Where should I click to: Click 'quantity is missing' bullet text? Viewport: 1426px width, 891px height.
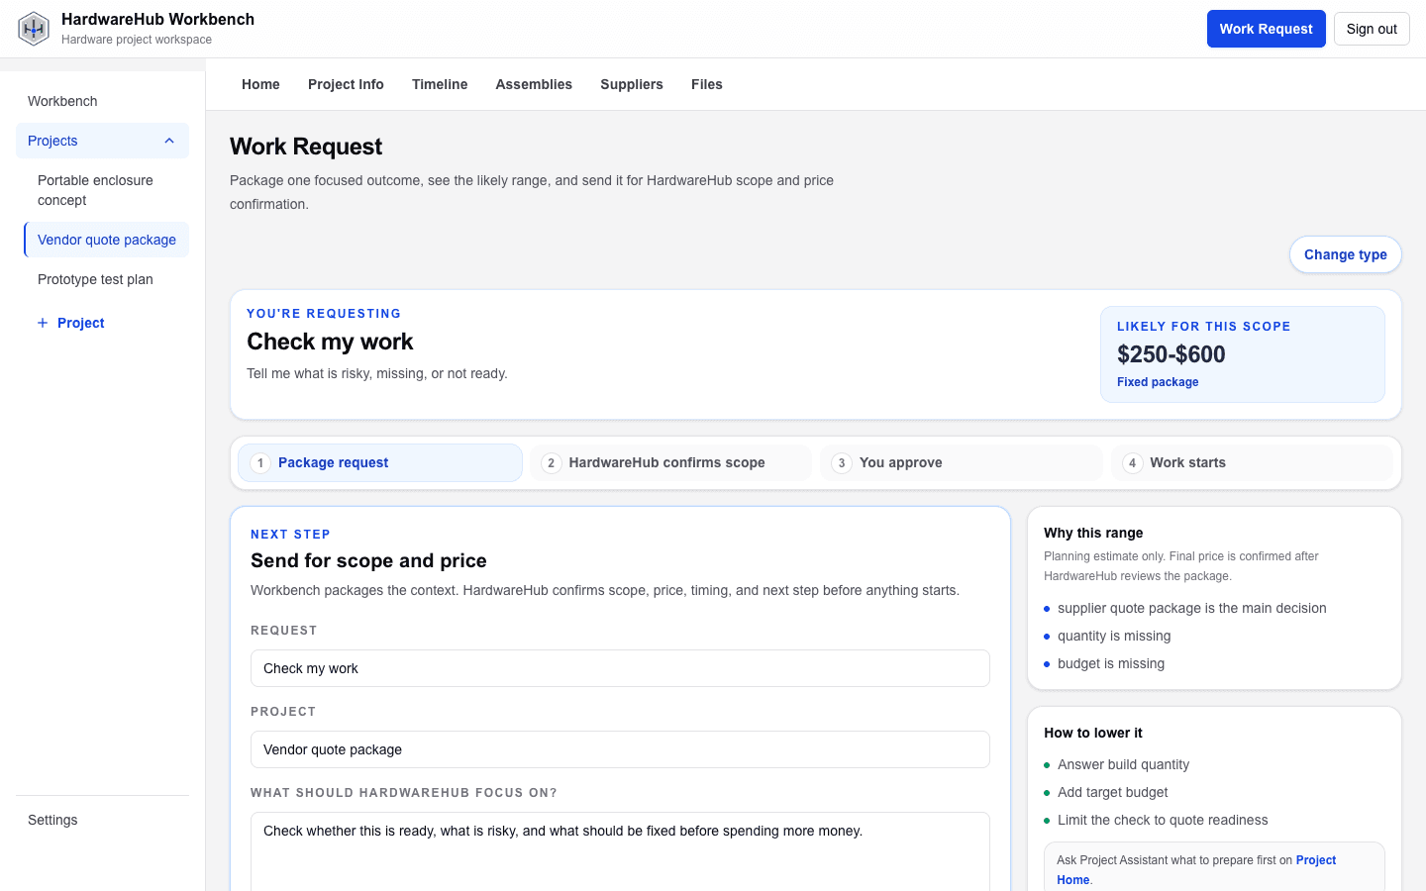[1114, 636]
